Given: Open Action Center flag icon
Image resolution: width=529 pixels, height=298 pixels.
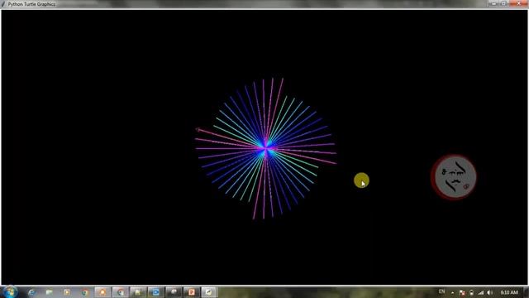Looking at the screenshot, I should (x=462, y=292).
